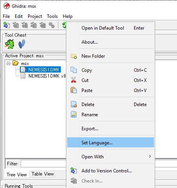The width and height of the screenshot is (177, 188).
Task: Select the highlighted NEMESIS1.DMK file
Action: click(41, 69)
